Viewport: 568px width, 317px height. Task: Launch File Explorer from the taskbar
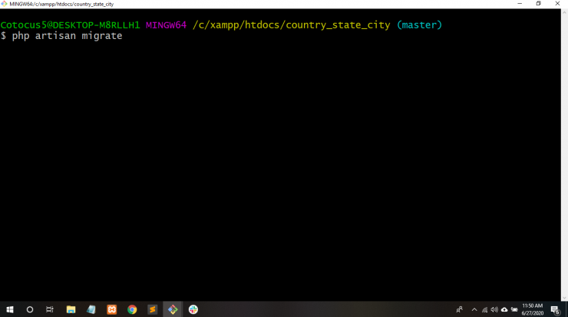point(71,309)
